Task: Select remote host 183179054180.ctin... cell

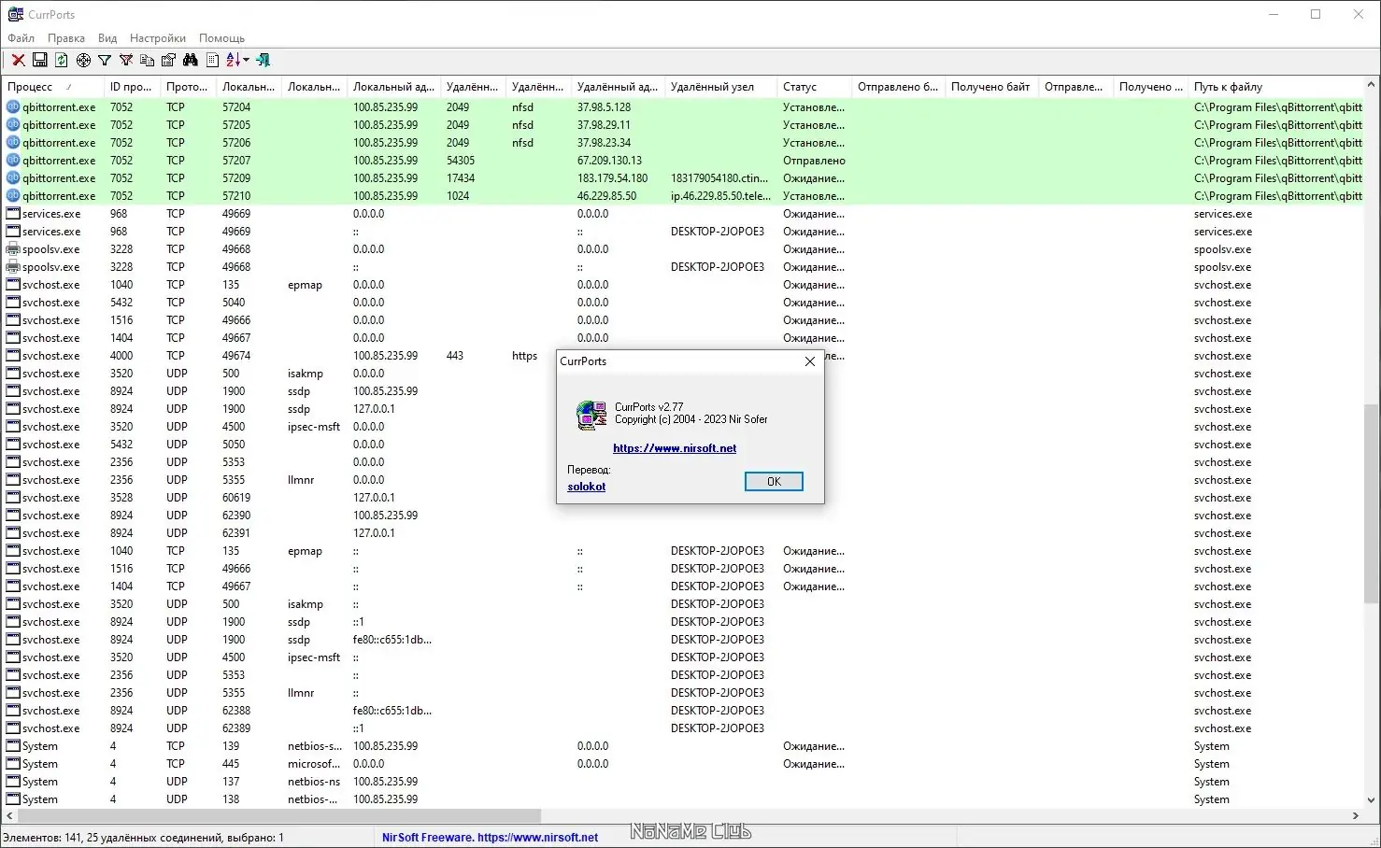Action: pyautogui.click(x=719, y=178)
